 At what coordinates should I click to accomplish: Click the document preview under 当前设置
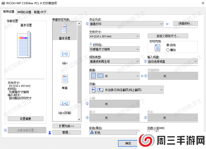pyautogui.click(x=24, y=44)
